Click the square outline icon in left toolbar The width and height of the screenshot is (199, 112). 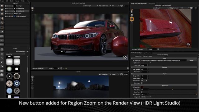(2, 58)
